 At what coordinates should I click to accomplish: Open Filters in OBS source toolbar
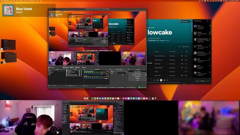pos(72,67)
